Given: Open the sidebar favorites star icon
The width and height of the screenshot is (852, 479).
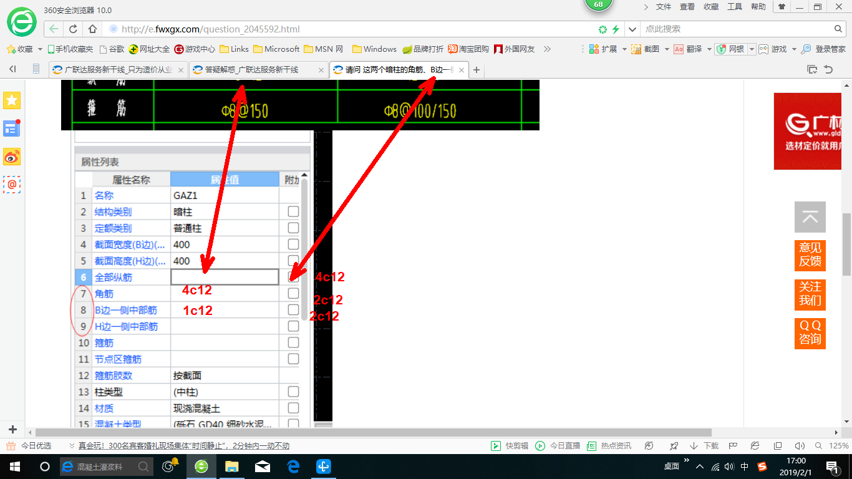Looking at the screenshot, I should [x=12, y=100].
